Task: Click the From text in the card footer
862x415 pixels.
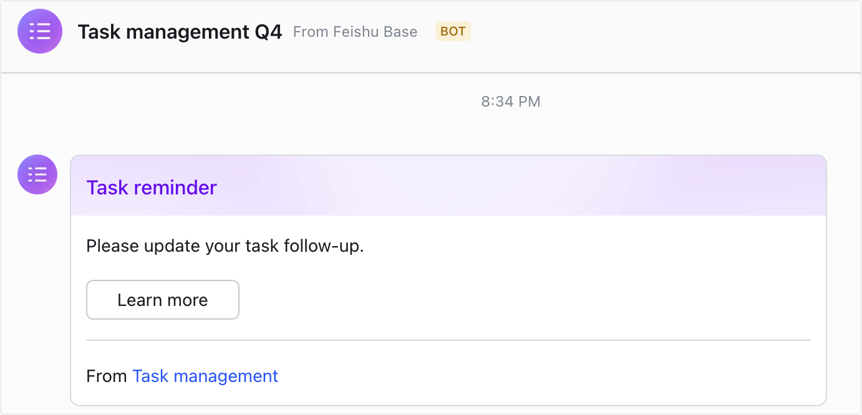Action: coord(107,376)
